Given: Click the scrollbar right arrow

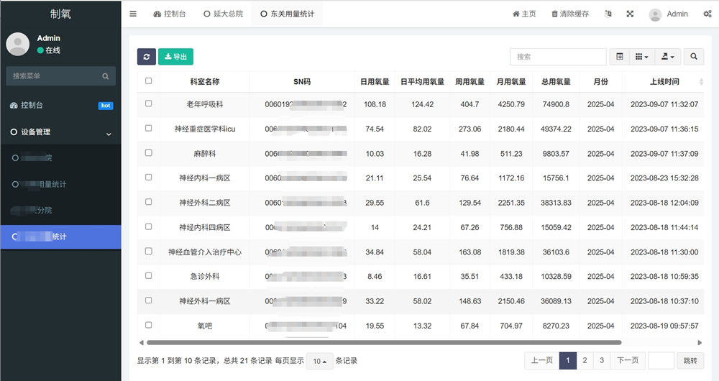Looking at the screenshot, I should click(700, 342).
